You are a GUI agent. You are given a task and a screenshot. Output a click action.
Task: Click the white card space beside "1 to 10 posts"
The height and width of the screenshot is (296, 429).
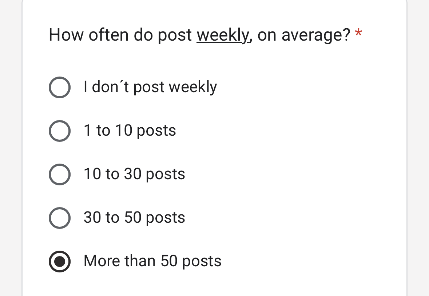point(291,131)
